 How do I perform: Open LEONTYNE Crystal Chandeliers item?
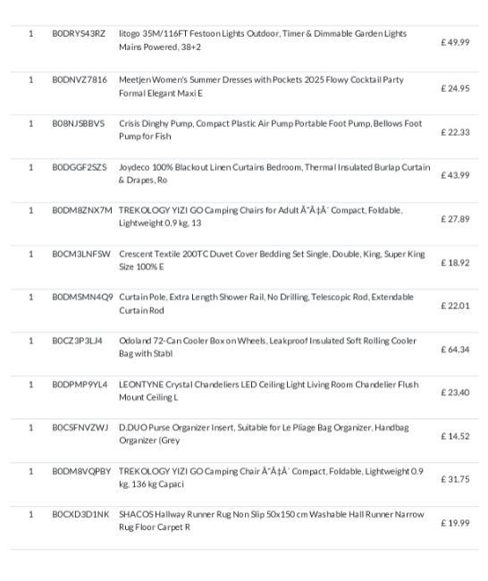(x=269, y=391)
